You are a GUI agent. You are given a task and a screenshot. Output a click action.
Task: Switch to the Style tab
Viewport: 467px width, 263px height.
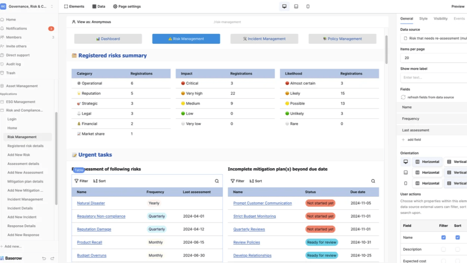(x=423, y=19)
